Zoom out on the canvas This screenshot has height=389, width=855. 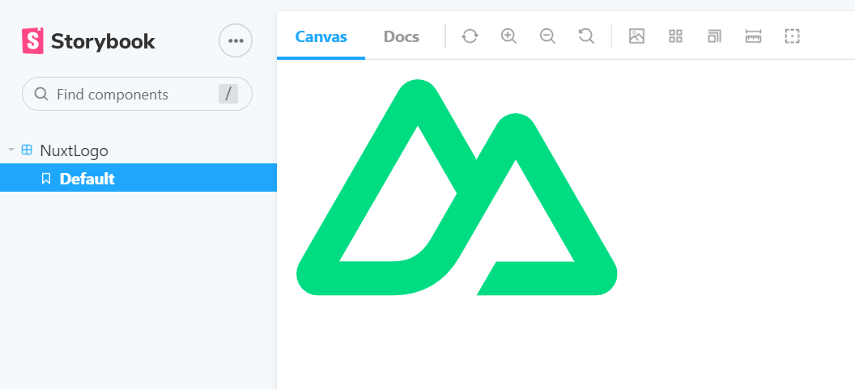547,36
